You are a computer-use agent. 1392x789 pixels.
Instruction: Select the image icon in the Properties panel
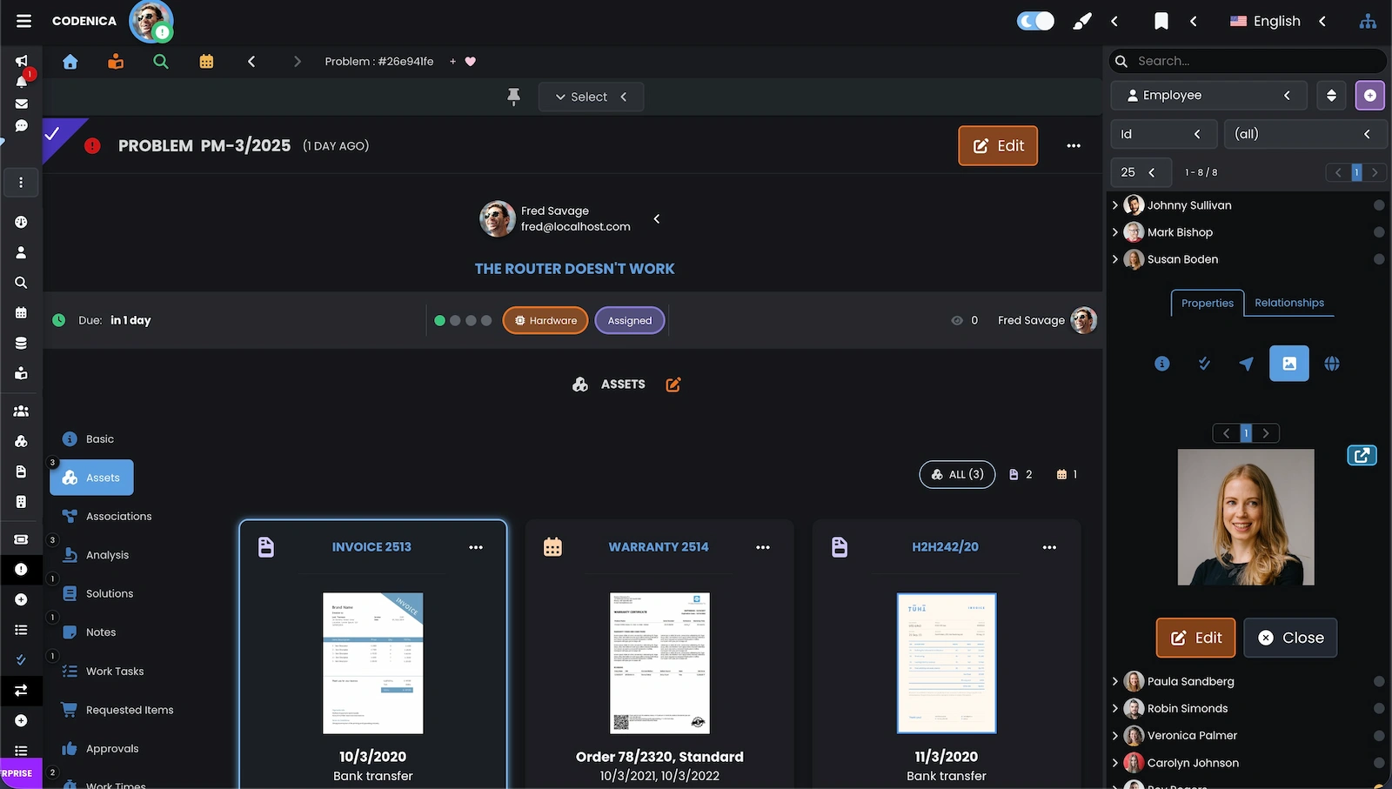pos(1288,364)
